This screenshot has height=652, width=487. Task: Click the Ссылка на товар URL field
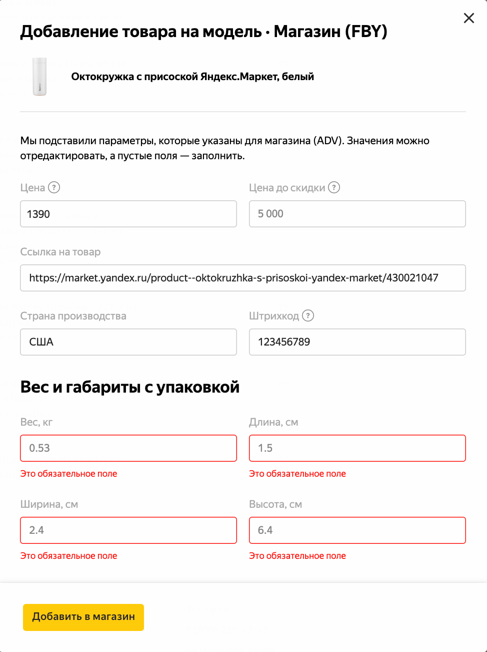[242, 278]
